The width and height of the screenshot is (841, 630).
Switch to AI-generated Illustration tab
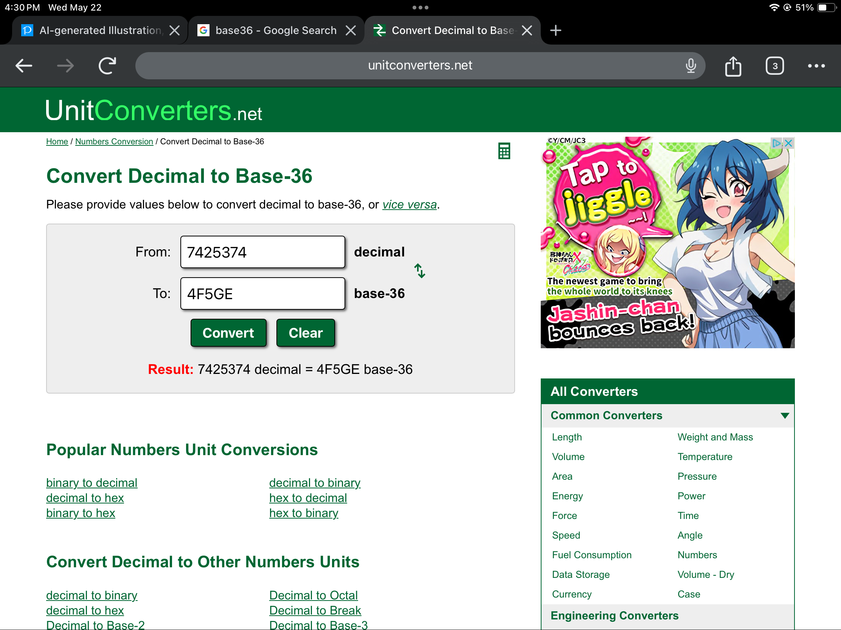pos(101,30)
